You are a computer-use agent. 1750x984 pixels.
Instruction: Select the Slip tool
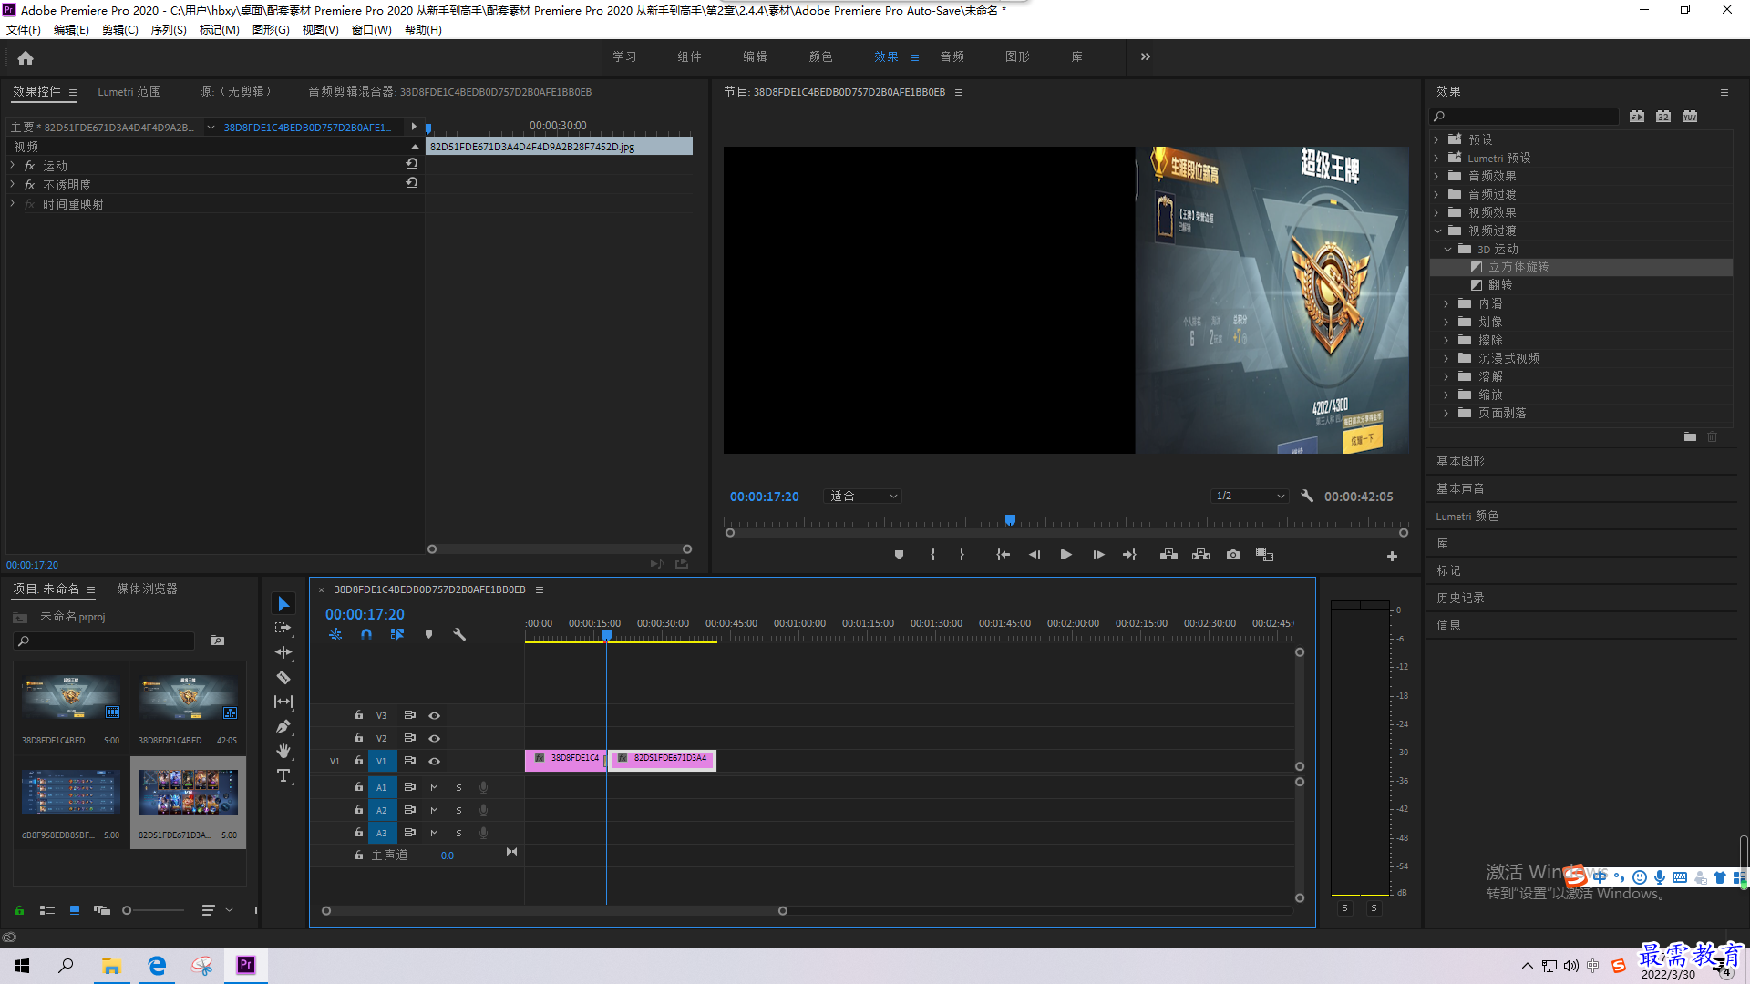point(283,702)
